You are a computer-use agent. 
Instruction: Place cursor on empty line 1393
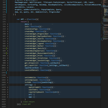click(55, 73)
